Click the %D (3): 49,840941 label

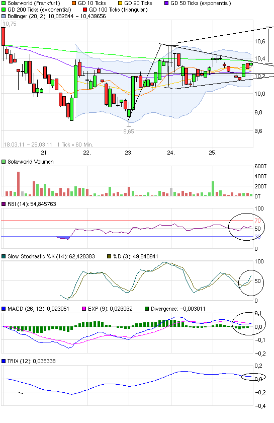pos(136,256)
